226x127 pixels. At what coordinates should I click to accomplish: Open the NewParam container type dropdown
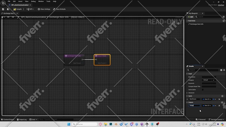point(214,99)
